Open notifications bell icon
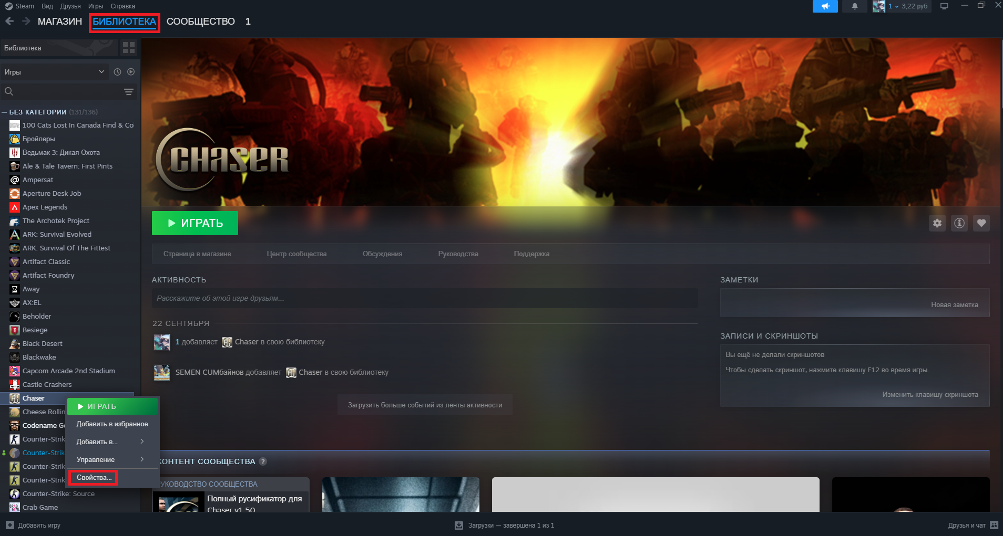The height and width of the screenshot is (536, 1003). coord(855,6)
